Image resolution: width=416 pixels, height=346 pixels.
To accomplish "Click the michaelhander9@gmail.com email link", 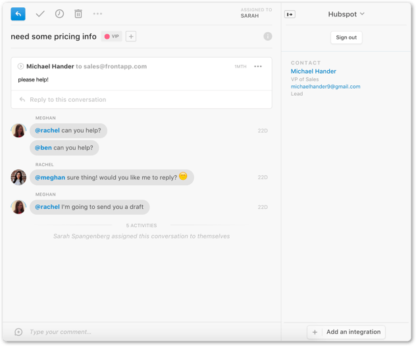I will 325,87.
